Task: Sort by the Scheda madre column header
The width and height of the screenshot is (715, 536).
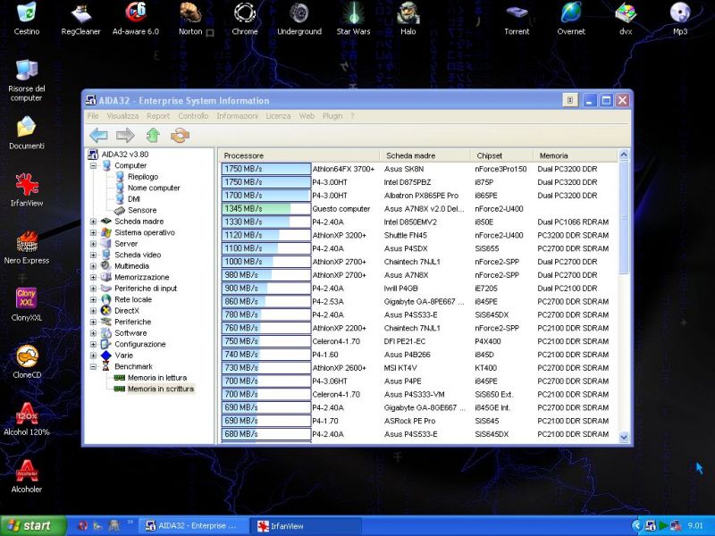Action: click(425, 155)
